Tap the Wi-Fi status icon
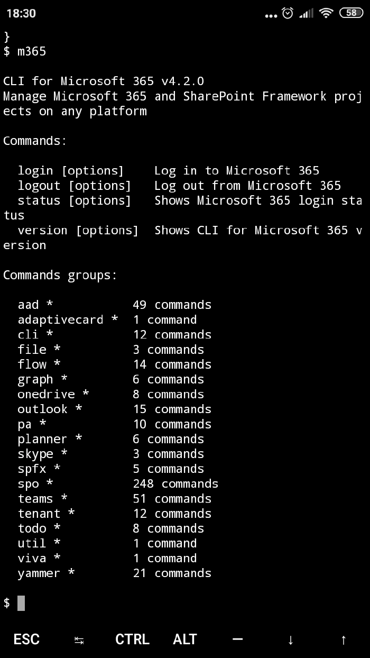370x658 pixels. [326, 14]
